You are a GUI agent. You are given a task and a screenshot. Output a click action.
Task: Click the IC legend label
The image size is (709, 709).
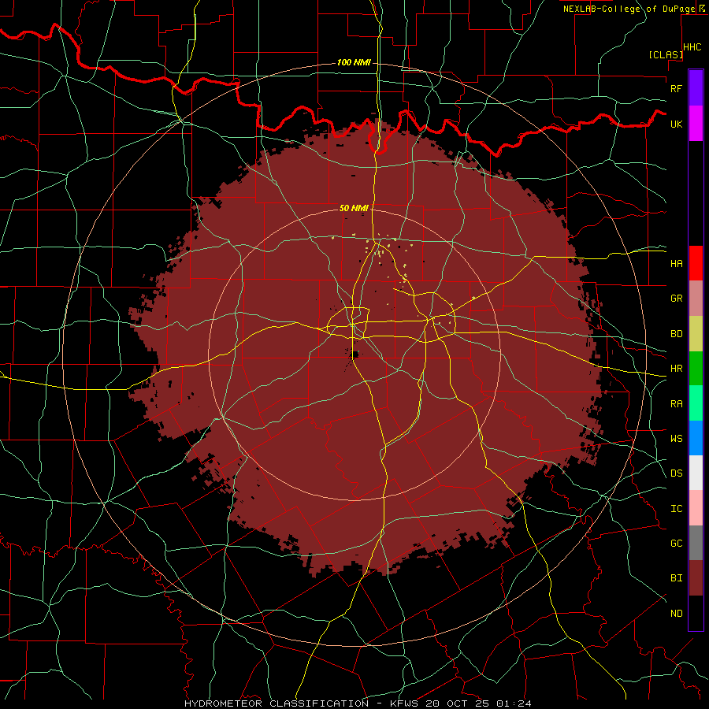point(676,509)
